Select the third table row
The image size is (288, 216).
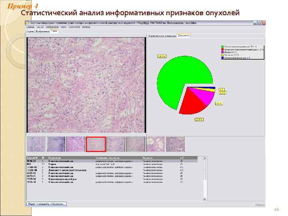[112, 167]
